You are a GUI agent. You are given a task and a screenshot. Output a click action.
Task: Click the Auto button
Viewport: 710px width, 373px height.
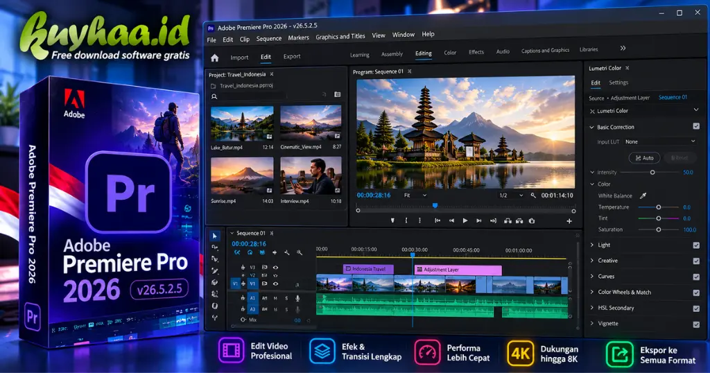[644, 158]
